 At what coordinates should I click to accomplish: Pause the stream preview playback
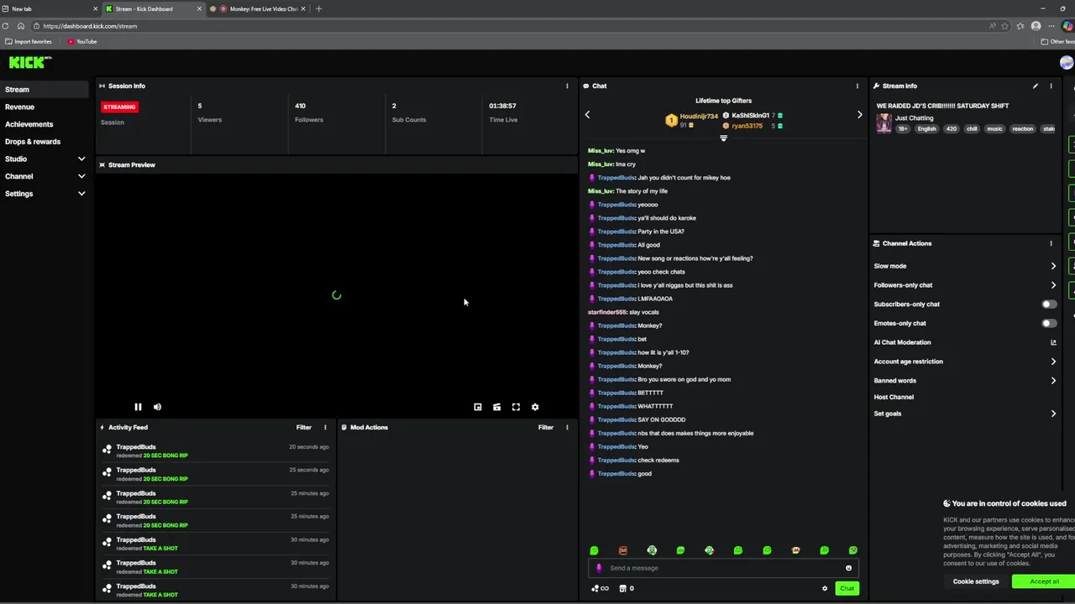click(x=138, y=407)
